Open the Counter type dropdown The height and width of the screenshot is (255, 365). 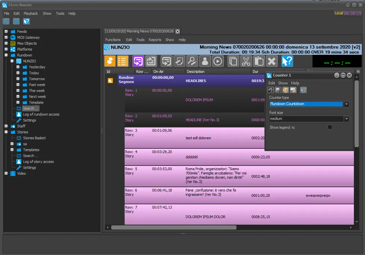[x=346, y=104]
